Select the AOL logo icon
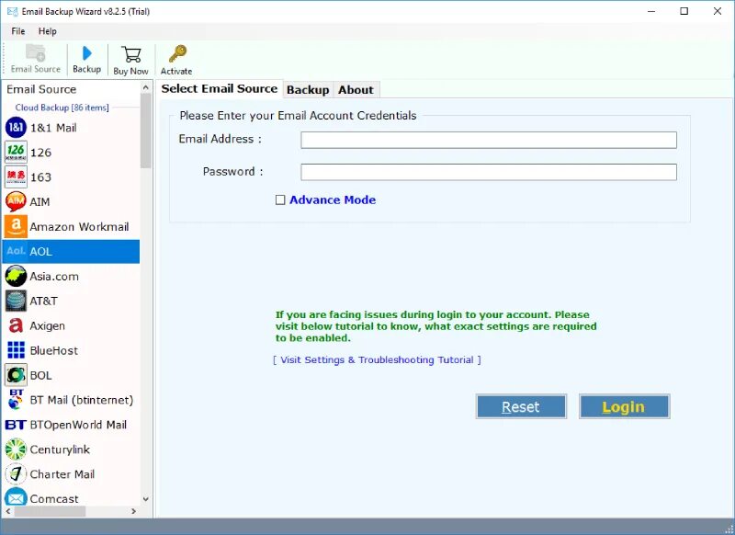This screenshot has width=735, height=535. click(16, 251)
